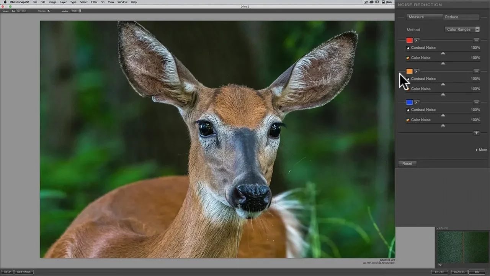Click the Cancel button
Screen dimensions: 490x276
459,272
